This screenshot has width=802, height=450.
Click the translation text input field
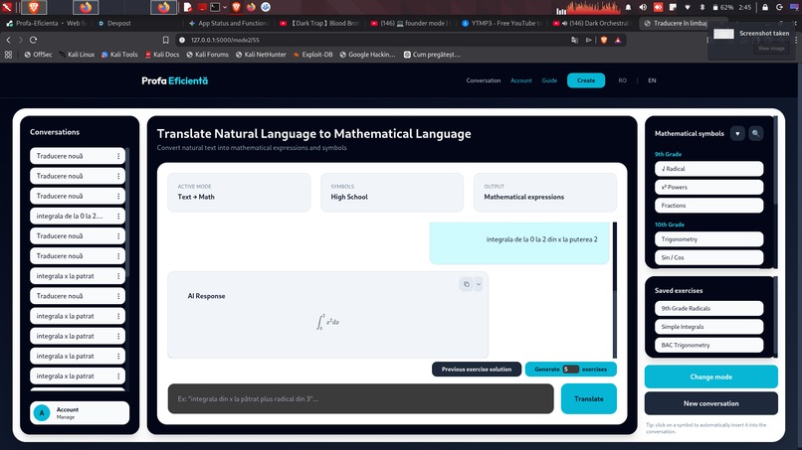pyautogui.click(x=360, y=399)
